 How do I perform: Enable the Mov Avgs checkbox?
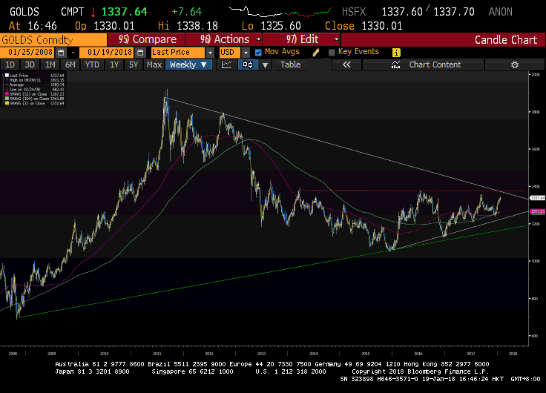tap(258, 52)
